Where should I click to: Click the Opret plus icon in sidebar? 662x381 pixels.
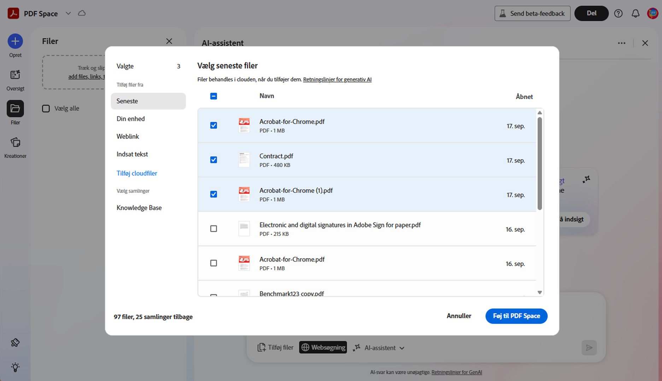point(15,41)
